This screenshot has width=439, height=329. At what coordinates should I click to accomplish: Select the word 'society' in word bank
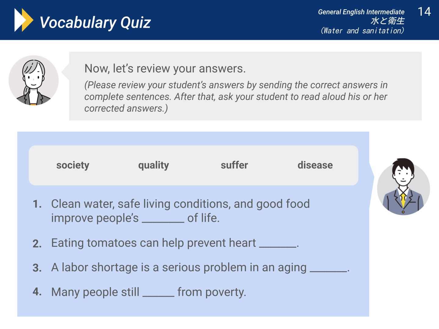[73, 165]
